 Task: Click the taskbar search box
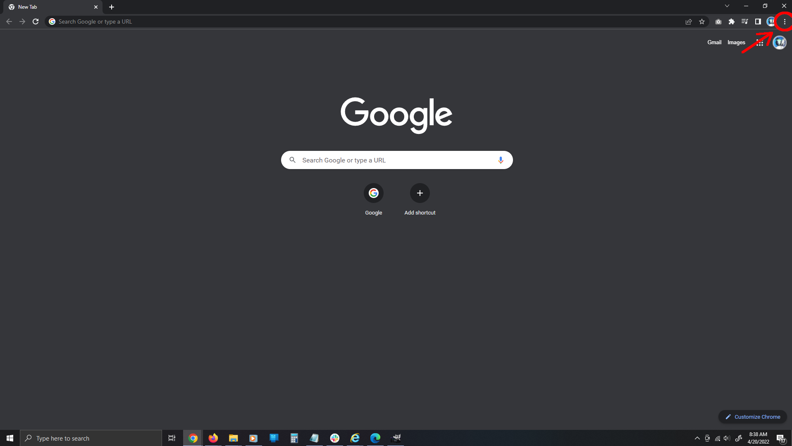(x=91, y=438)
